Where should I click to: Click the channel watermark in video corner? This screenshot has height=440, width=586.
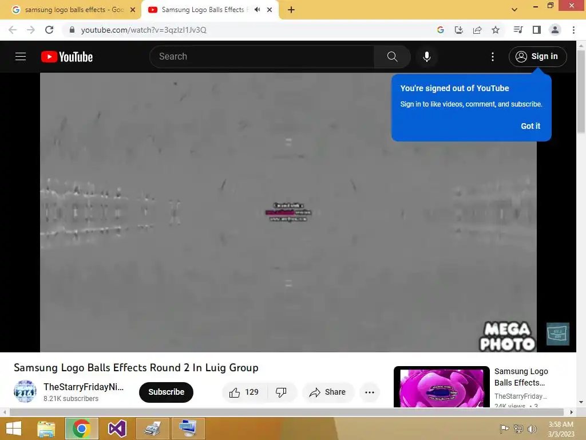[557, 334]
